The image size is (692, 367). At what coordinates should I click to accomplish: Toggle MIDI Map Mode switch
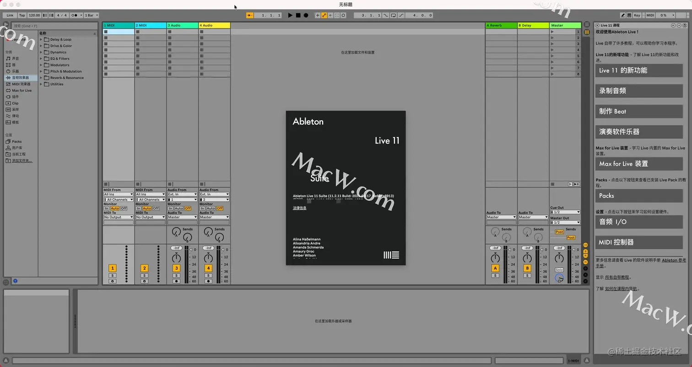(650, 15)
